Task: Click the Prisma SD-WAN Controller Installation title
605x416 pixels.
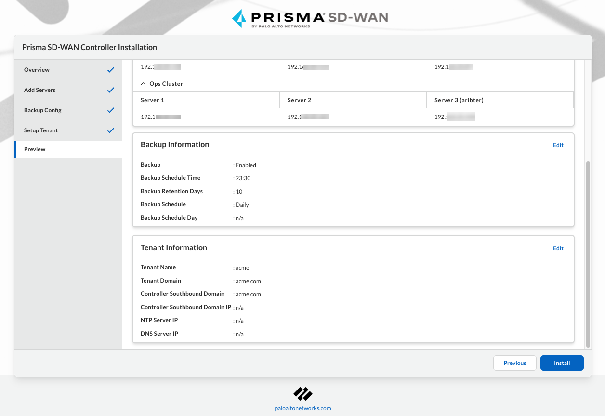Action: pyautogui.click(x=90, y=47)
